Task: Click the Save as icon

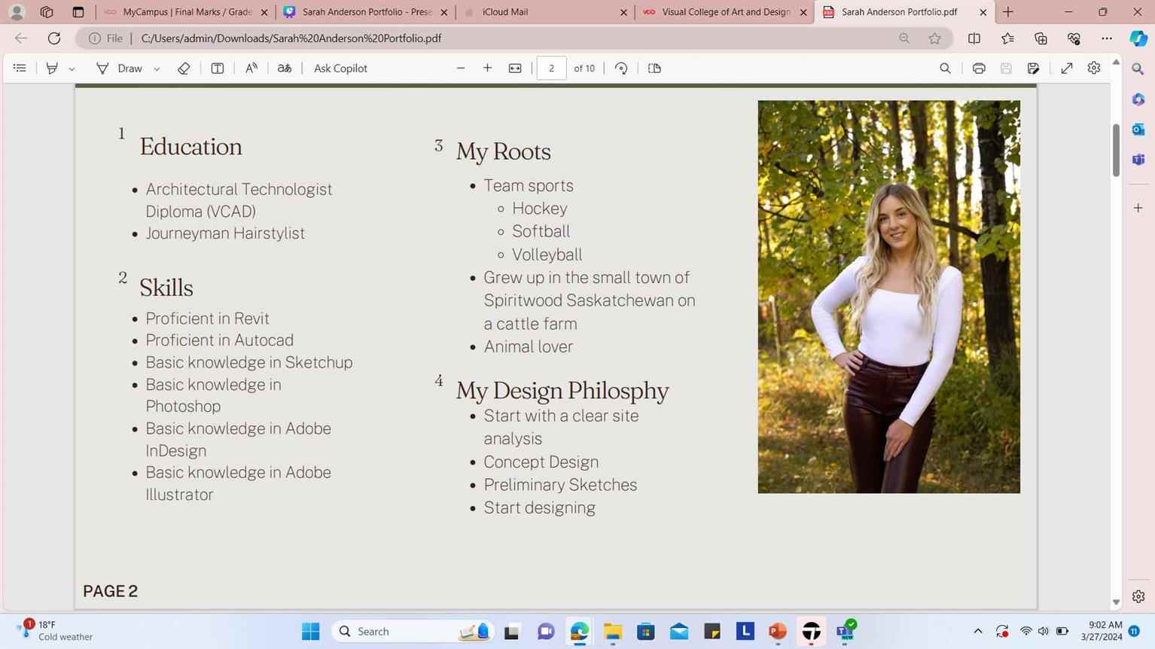Action: 1033,69
